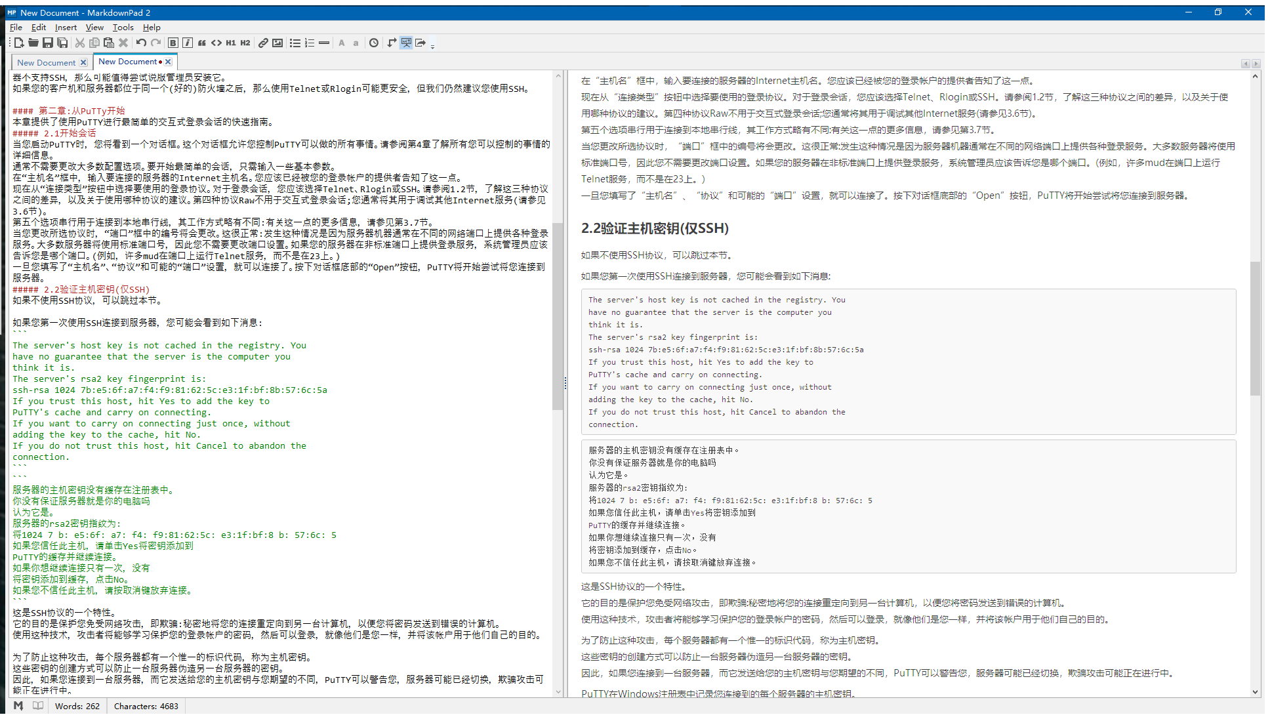Image resolution: width=1270 pixels, height=719 pixels.
Task: Click the book icon in status bar
Action: 38,706
